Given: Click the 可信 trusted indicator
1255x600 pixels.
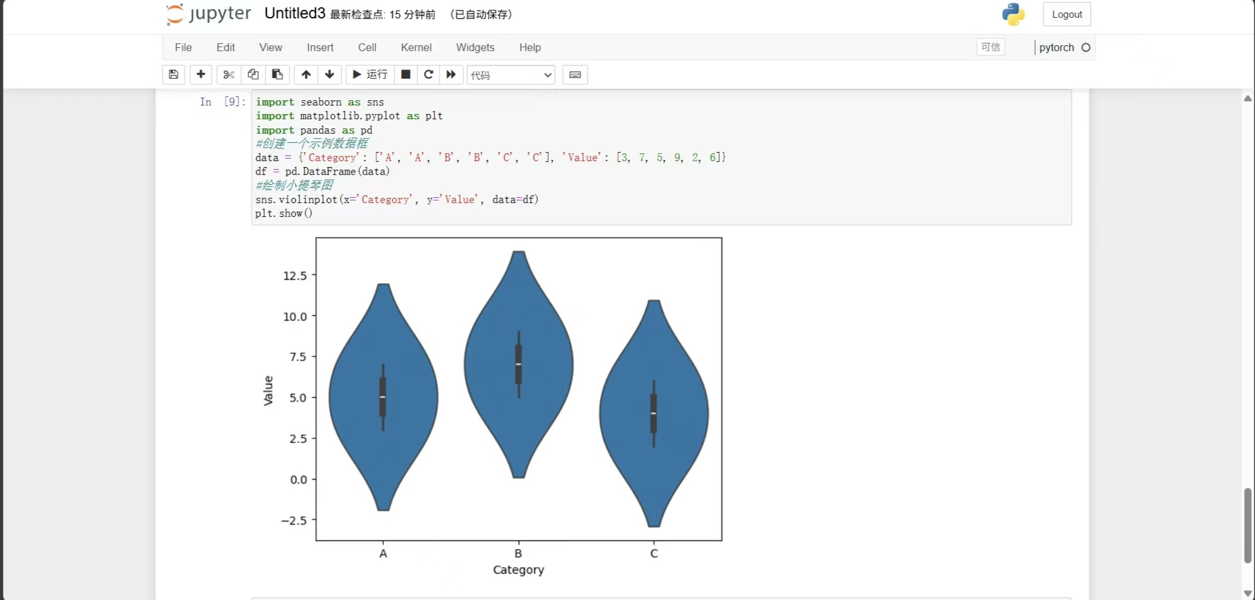Looking at the screenshot, I should (x=991, y=47).
